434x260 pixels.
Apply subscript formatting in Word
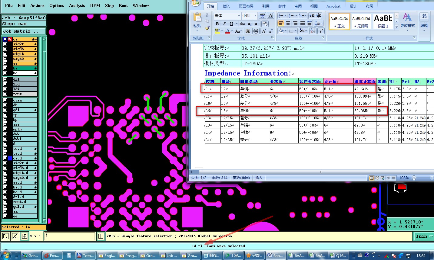click(x=249, y=24)
